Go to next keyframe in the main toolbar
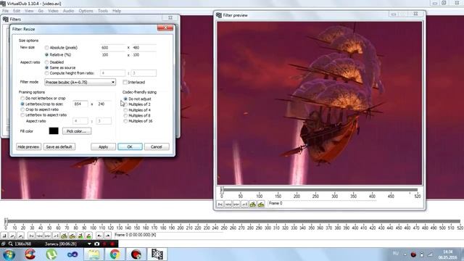This screenshot has width=464, height=261. point(72,236)
